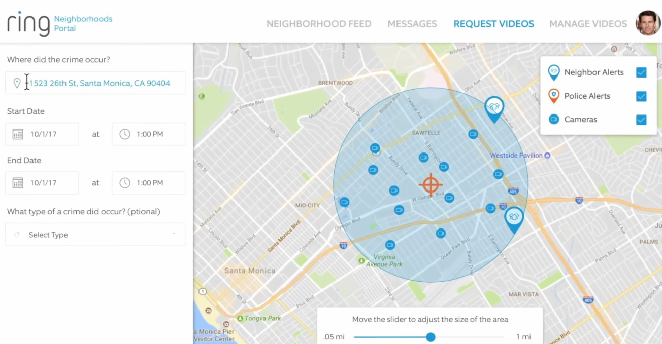Click the 'Santa Monica' map label

pyautogui.click(x=250, y=271)
